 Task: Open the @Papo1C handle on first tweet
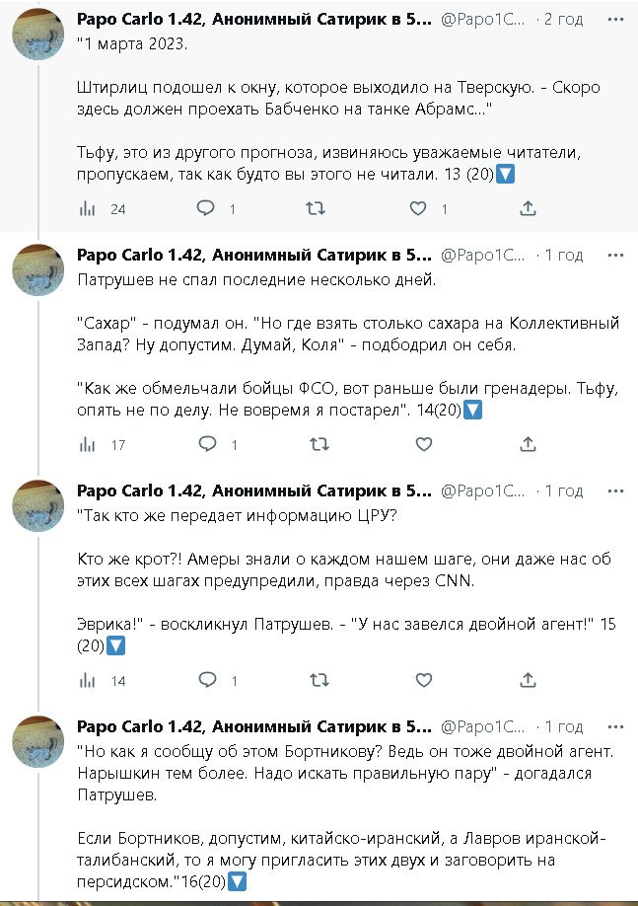pos(482,19)
